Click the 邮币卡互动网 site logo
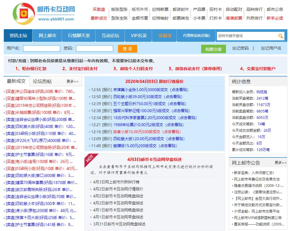The width and height of the screenshot is (290, 231). tap(44, 13)
